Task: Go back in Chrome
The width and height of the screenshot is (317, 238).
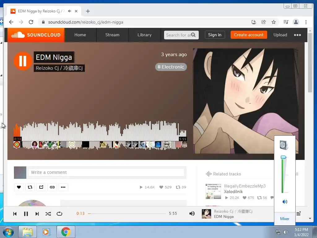Action: click(11, 22)
